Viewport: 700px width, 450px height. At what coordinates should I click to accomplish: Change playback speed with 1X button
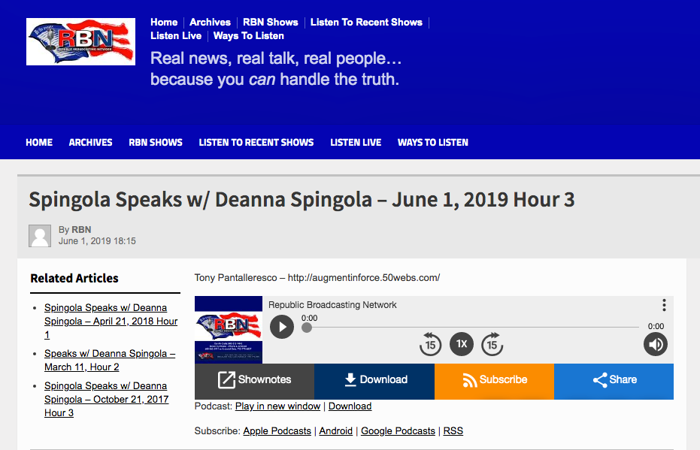click(x=461, y=344)
